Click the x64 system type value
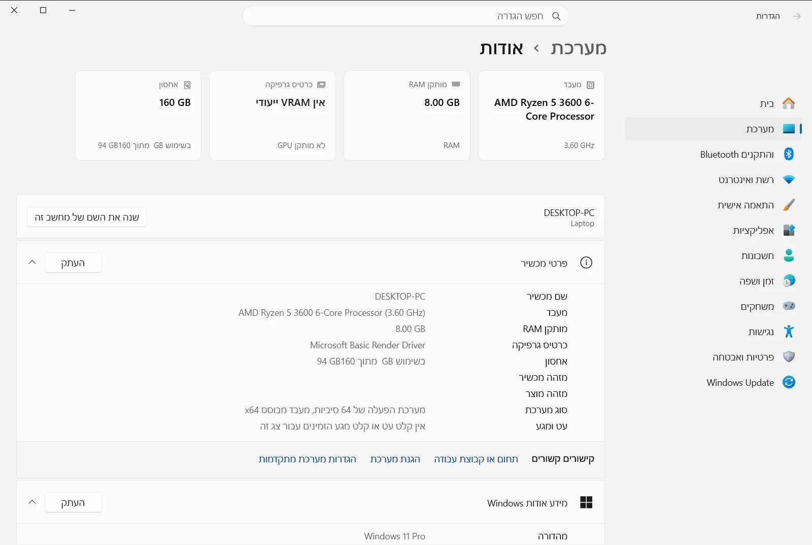Screen dimensions: 812x545 pyautogui.click(x=335, y=410)
